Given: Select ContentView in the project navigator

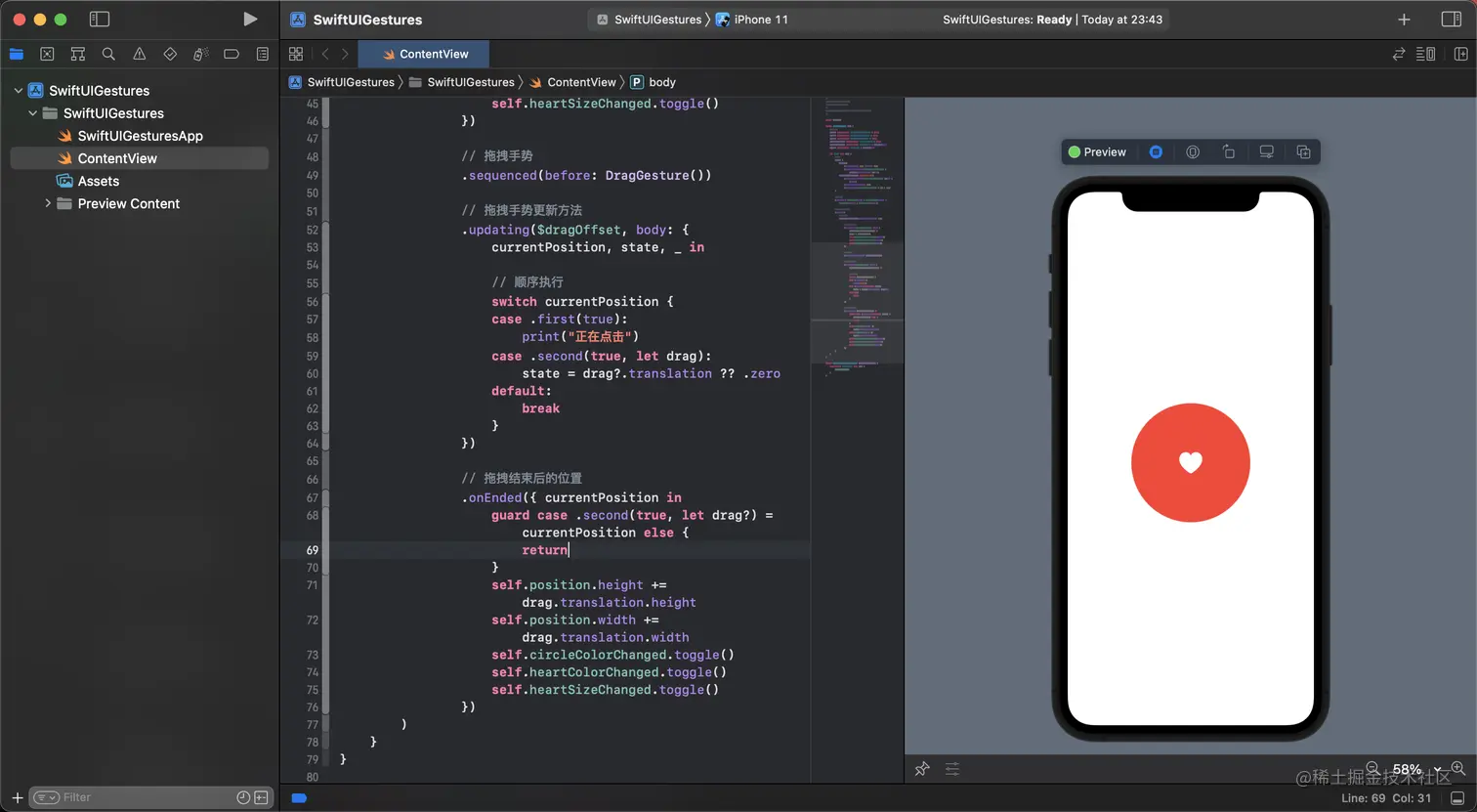Looking at the screenshot, I should click(x=140, y=158).
